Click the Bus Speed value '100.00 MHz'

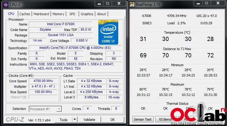pyautogui.click(x=43, y=92)
